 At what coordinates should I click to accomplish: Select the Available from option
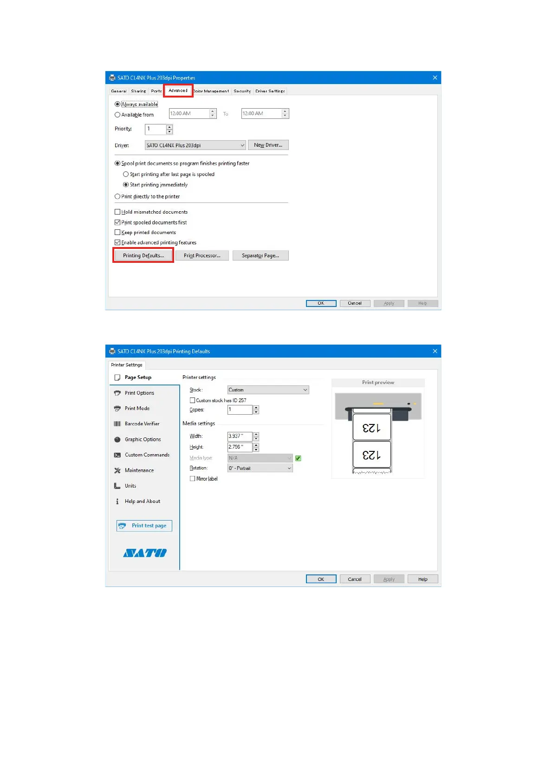[x=117, y=115]
